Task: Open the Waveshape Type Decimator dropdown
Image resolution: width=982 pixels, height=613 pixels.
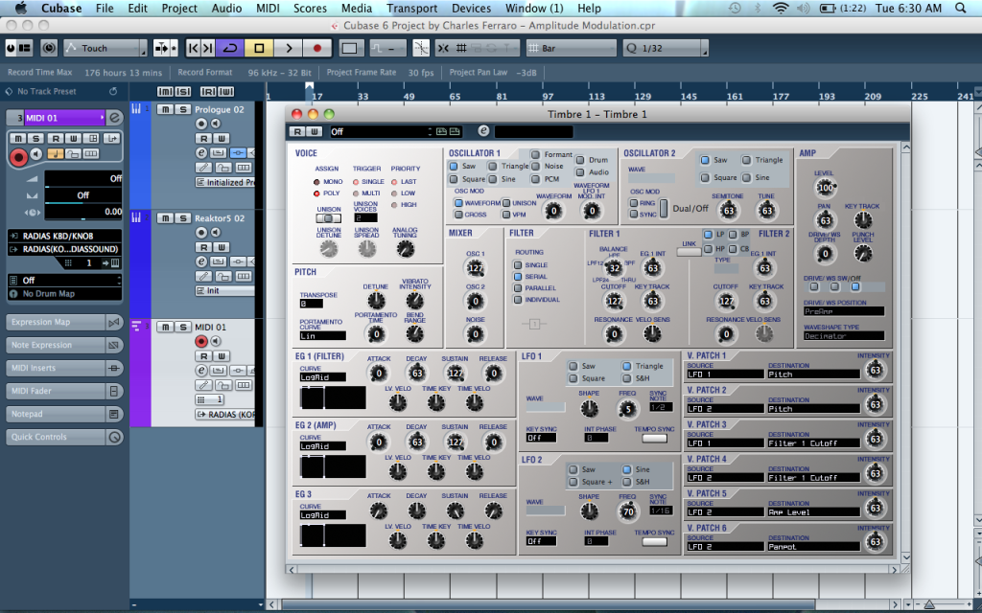Action: [x=844, y=336]
